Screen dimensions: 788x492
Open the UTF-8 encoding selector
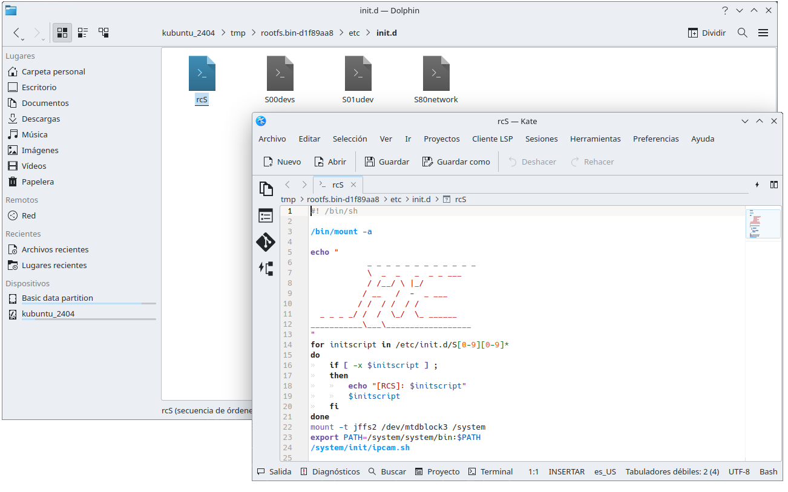(739, 471)
